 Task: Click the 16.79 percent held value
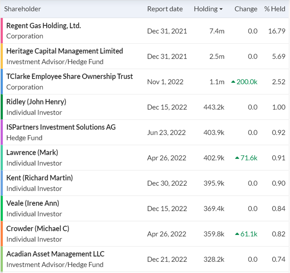click(277, 31)
